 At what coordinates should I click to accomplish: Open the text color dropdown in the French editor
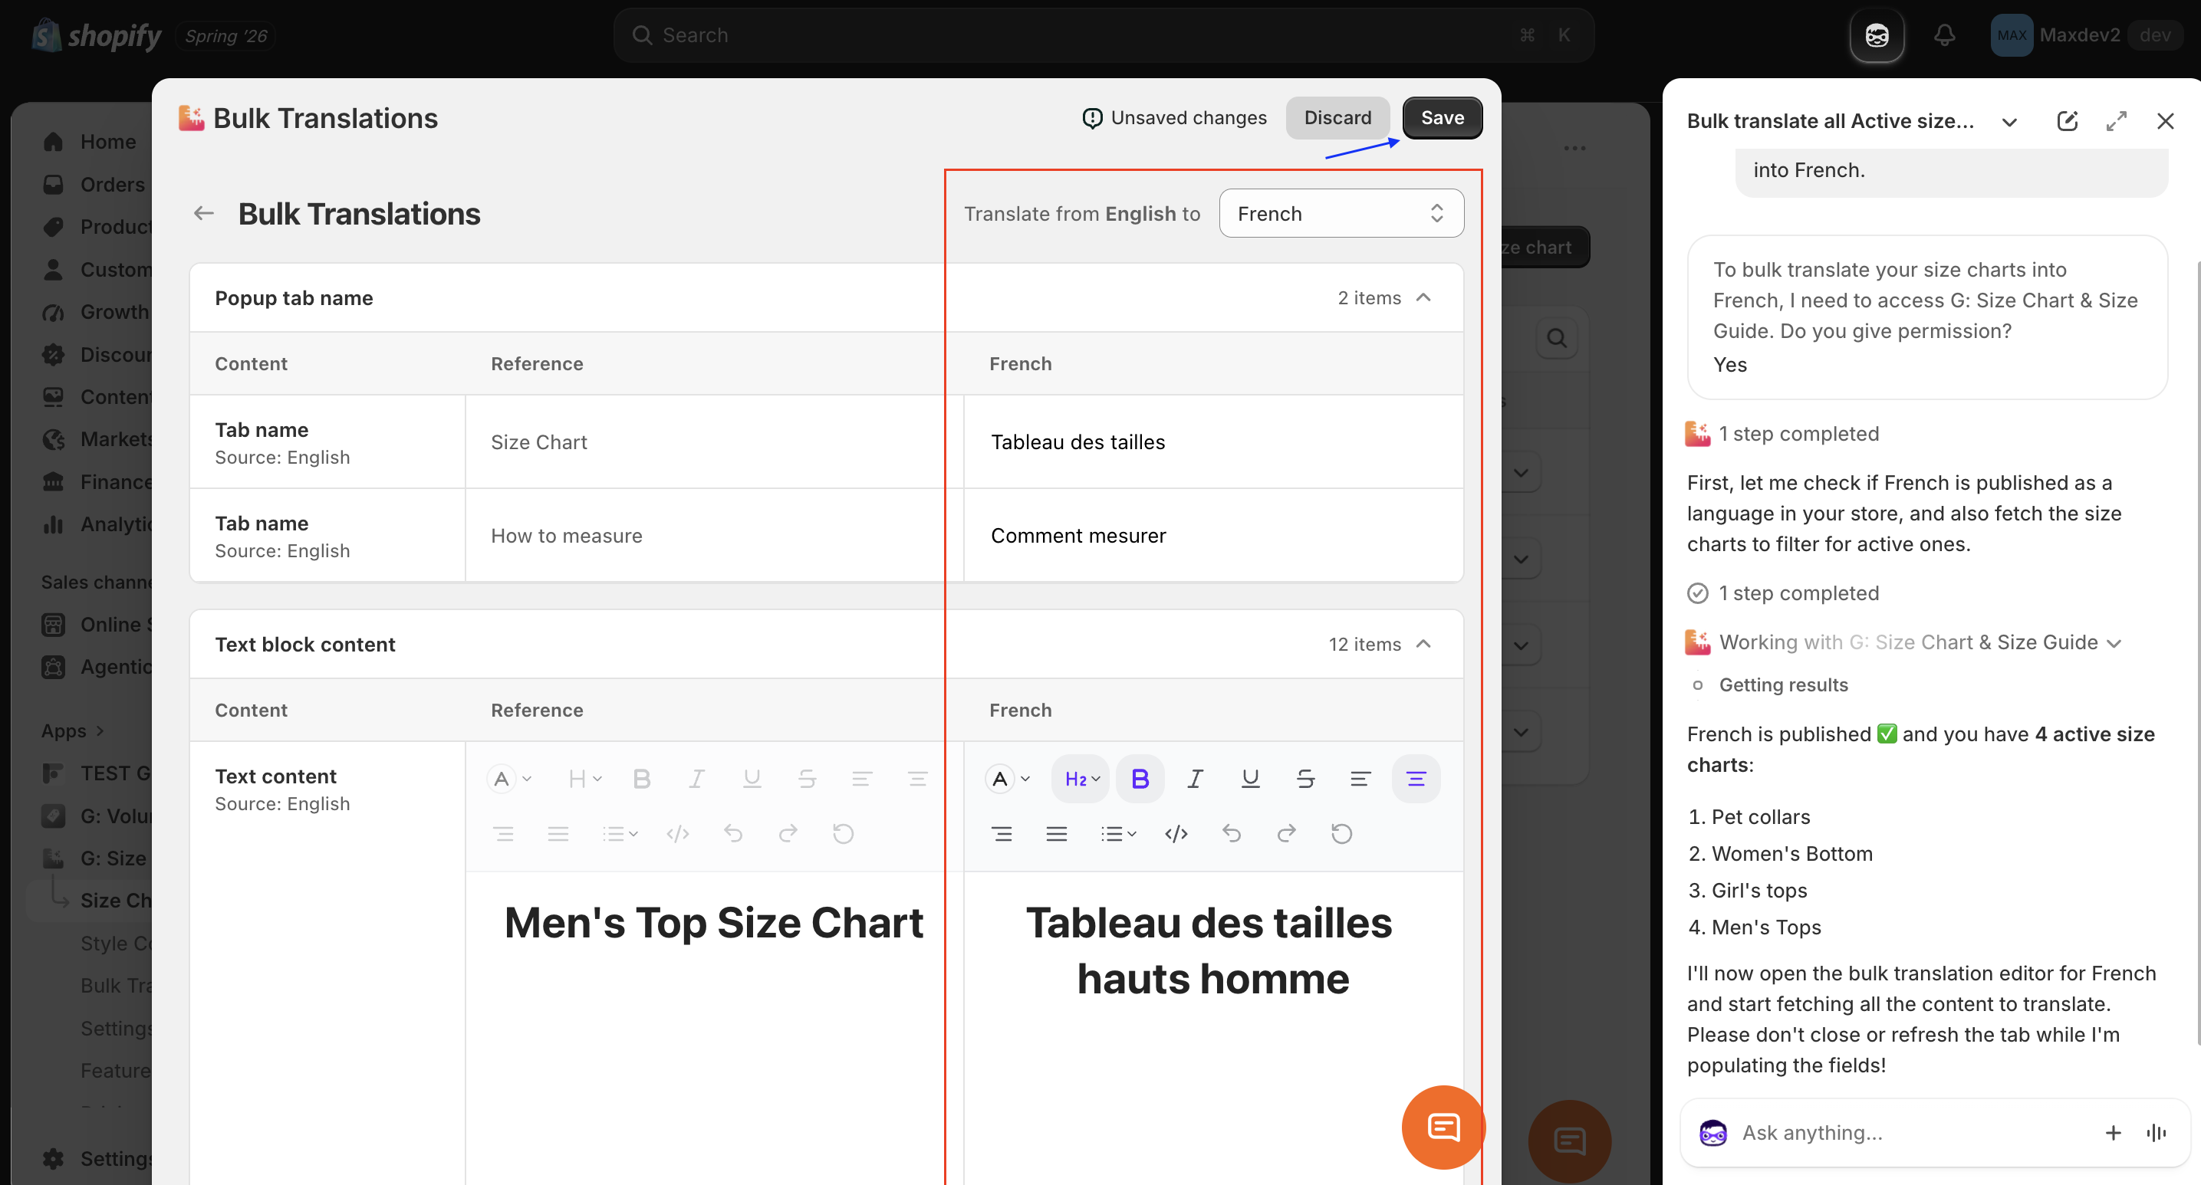click(x=1009, y=779)
